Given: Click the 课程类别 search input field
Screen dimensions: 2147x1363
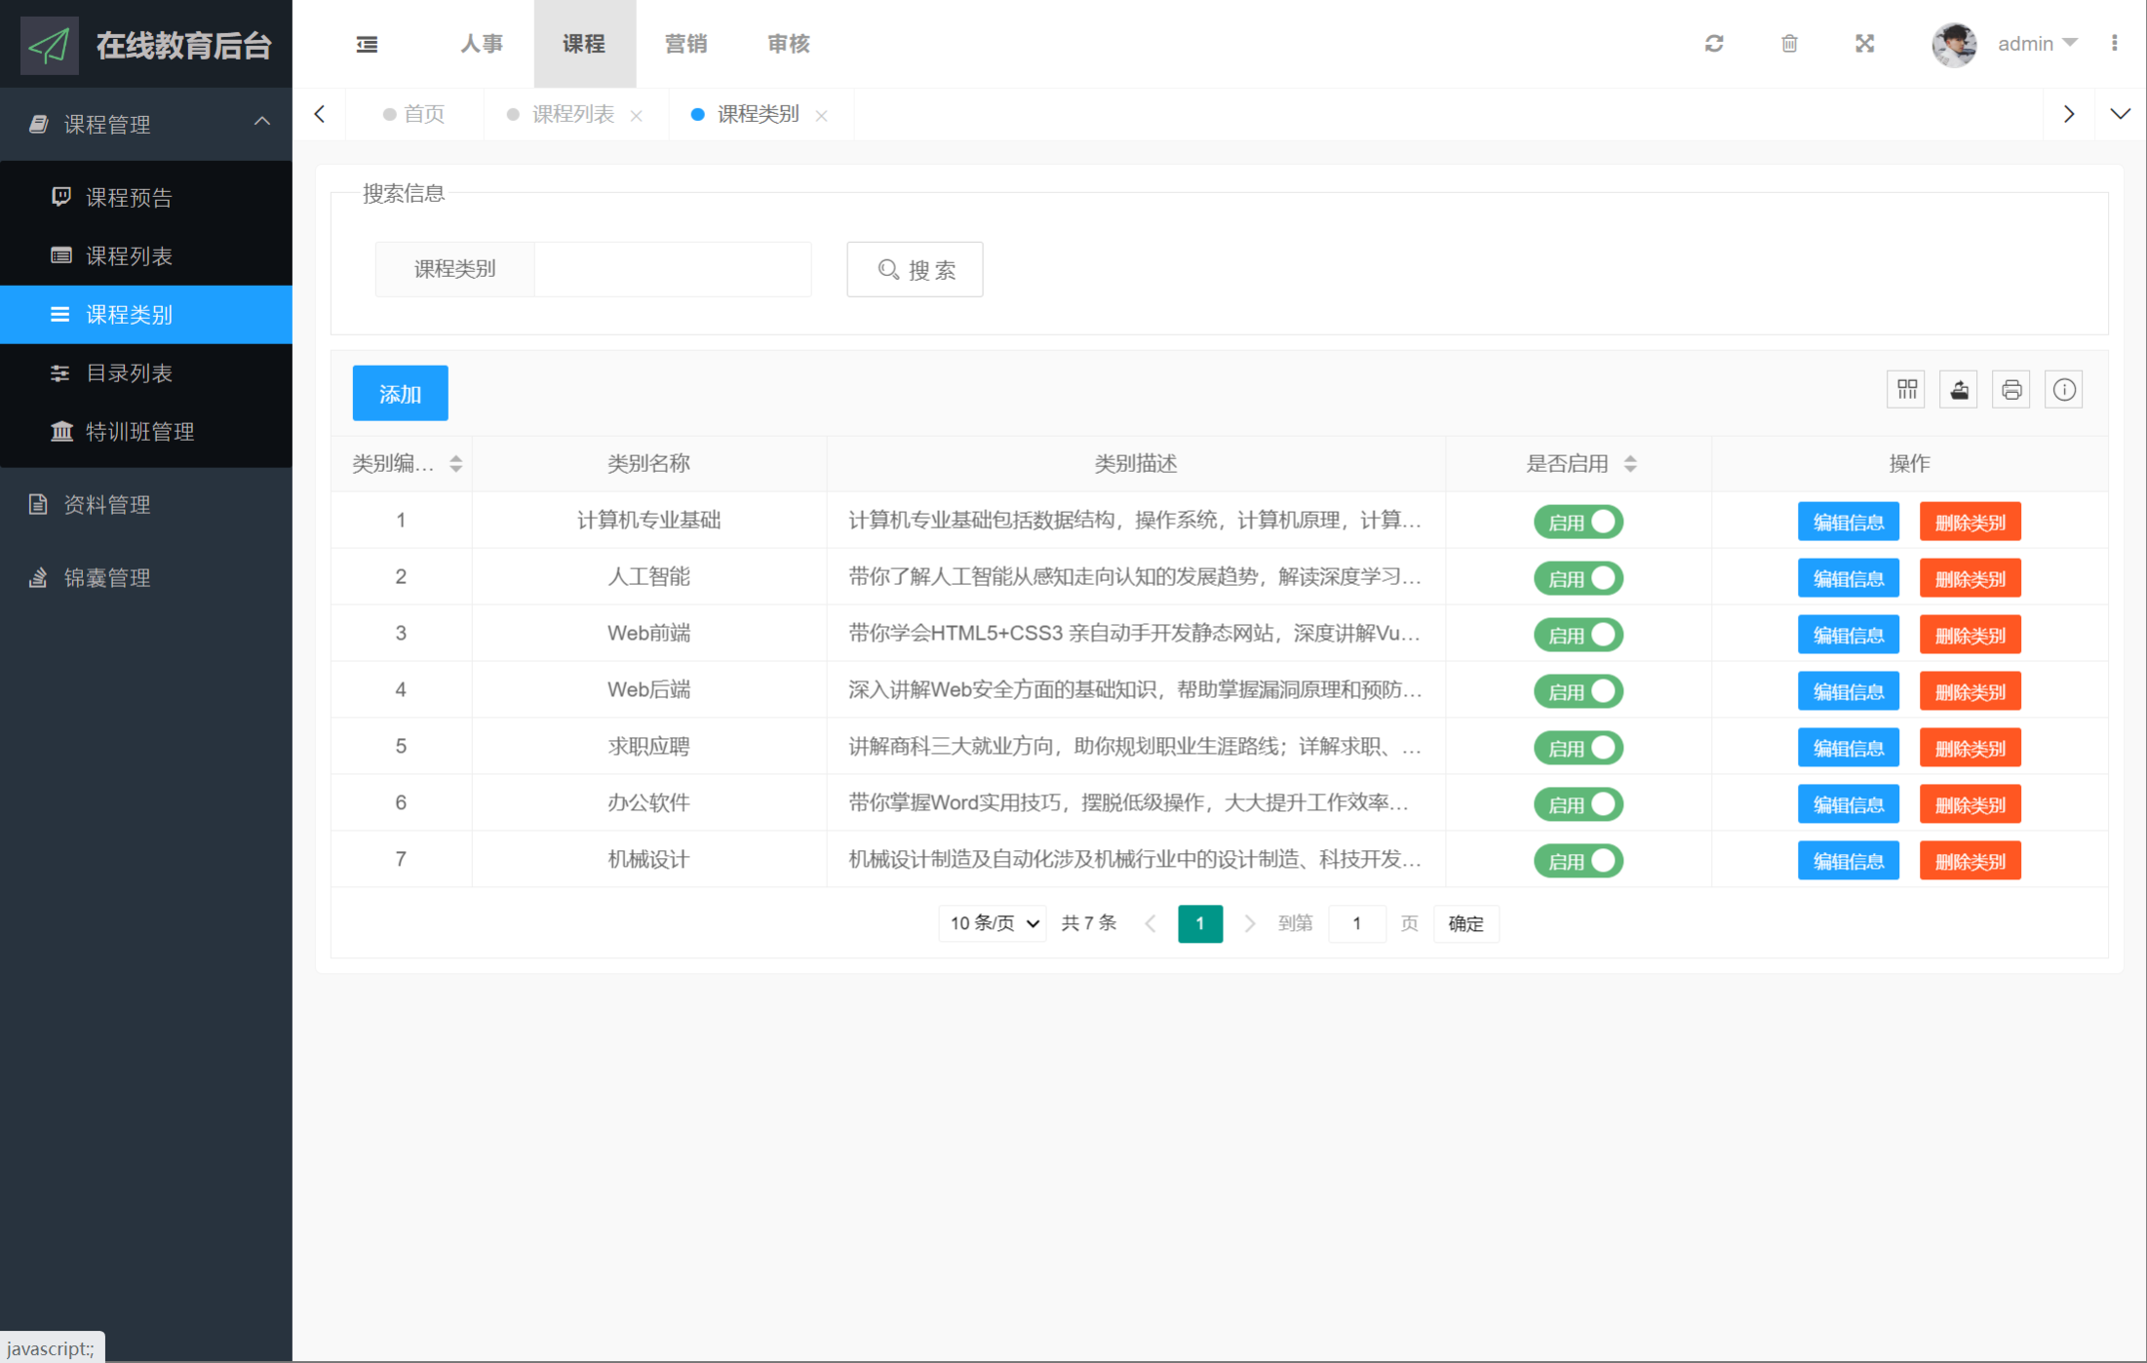Looking at the screenshot, I should (672, 269).
